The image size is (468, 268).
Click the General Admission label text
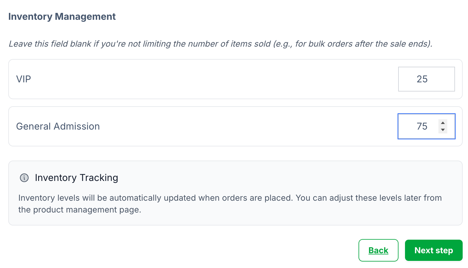click(x=58, y=126)
